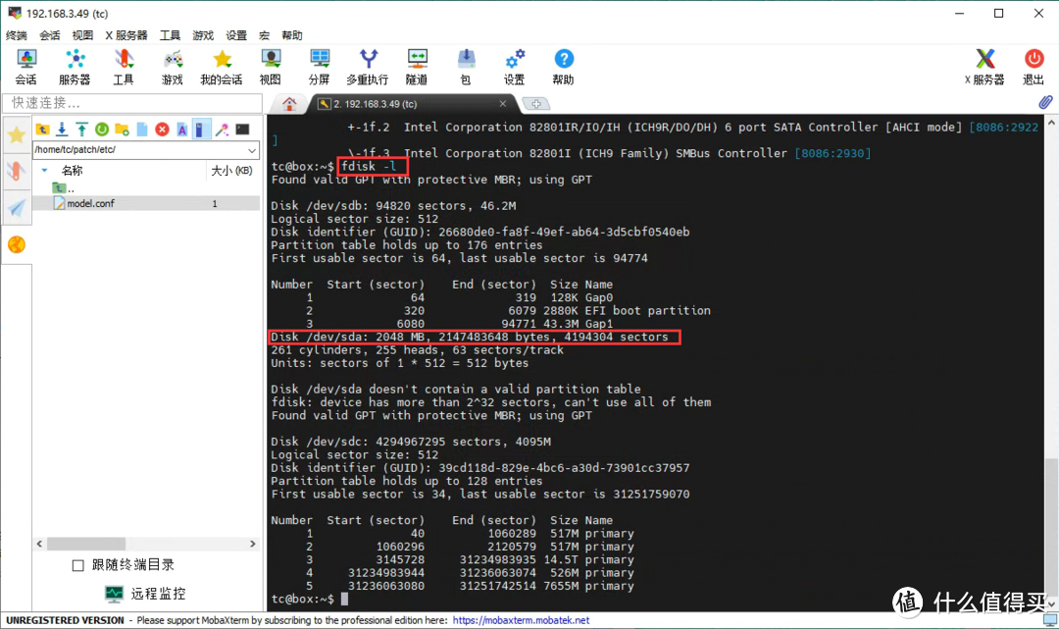Start the X 服务器 toolbar button
The image size is (1059, 629).
point(984,68)
